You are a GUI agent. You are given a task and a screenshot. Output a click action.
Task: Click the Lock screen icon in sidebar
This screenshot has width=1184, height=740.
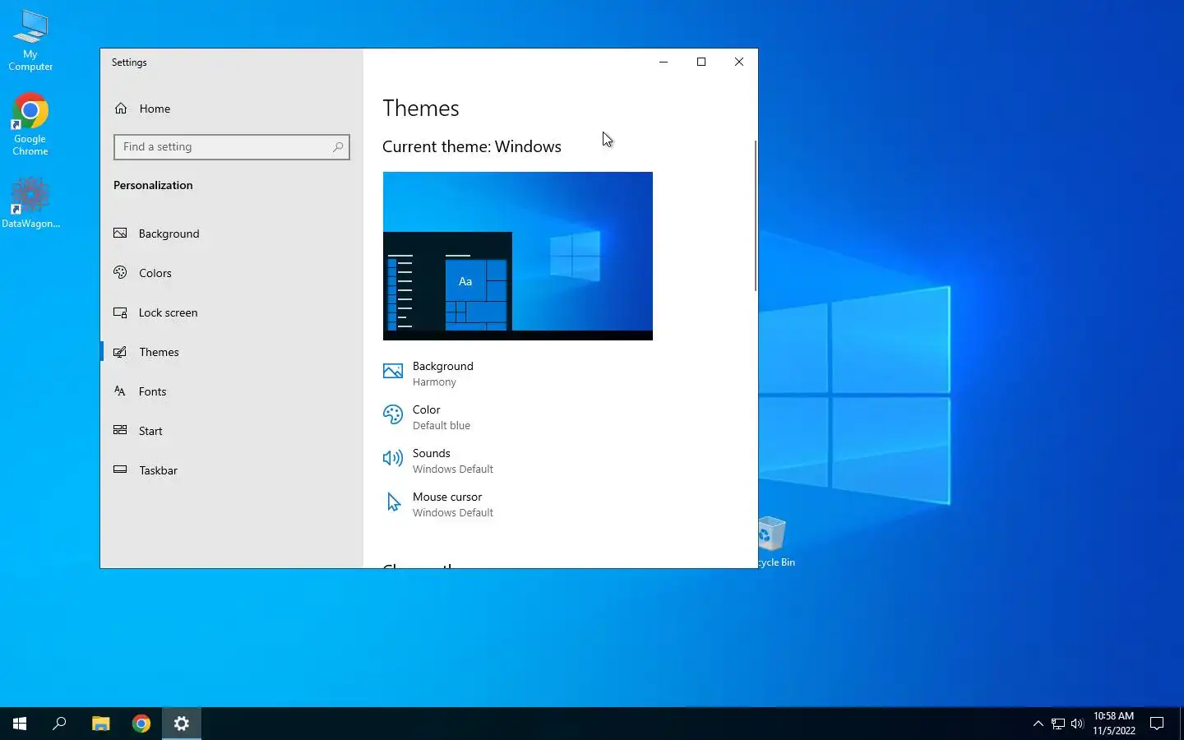(120, 312)
